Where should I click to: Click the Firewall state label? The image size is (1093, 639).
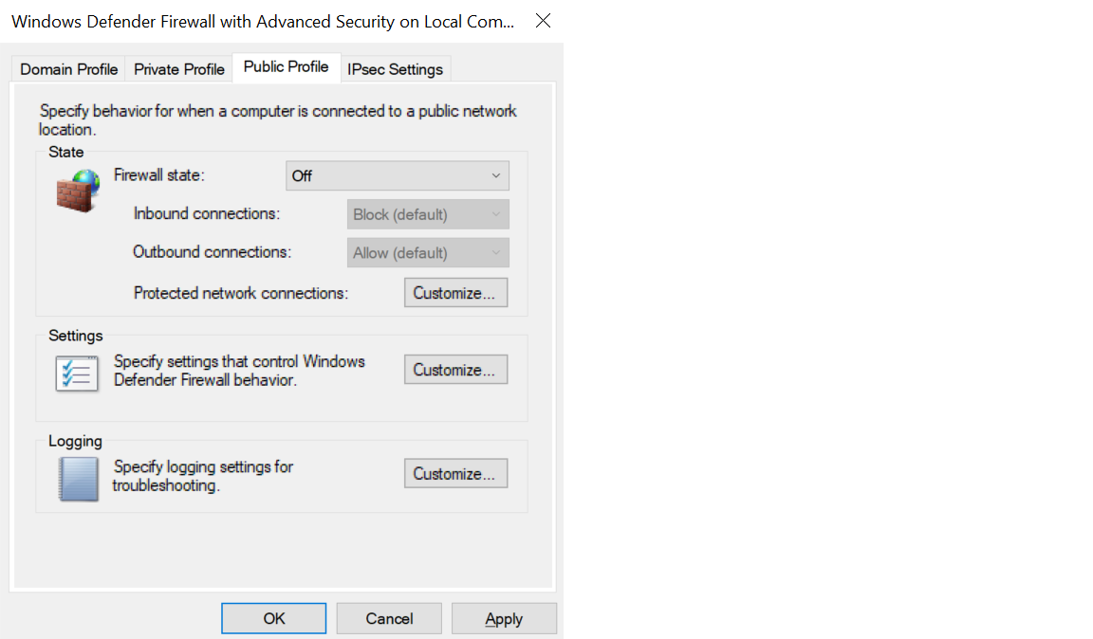159,174
